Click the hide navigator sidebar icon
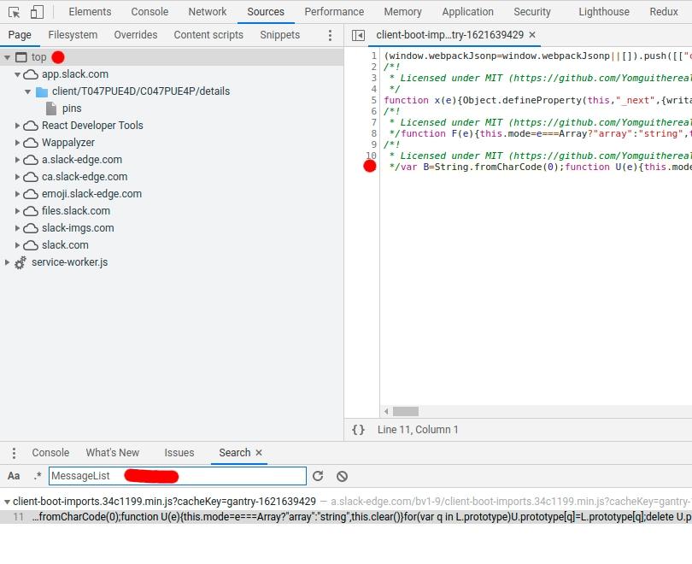Image resolution: width=692 pixels, height=564 pixels. click(x=358, y=35)
